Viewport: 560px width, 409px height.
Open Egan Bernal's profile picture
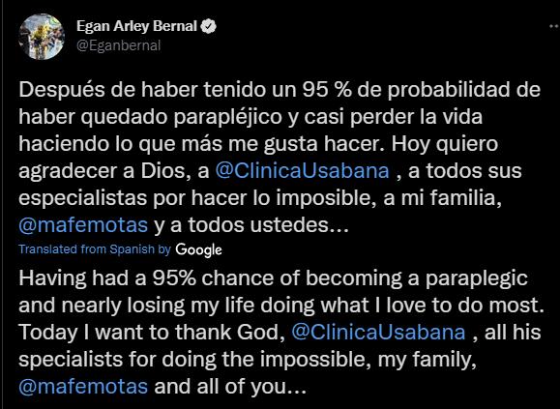42,37
